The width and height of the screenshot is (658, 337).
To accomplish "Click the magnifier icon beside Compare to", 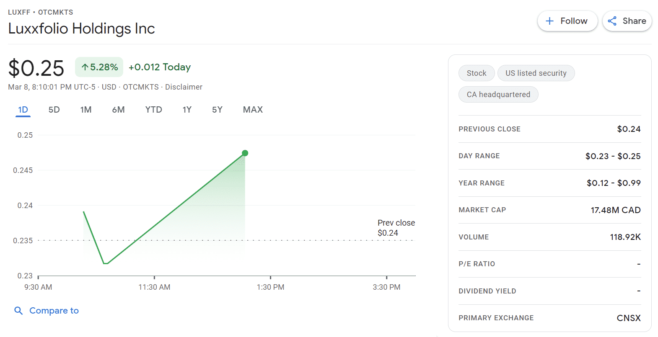I will click(x=18, y=311).
